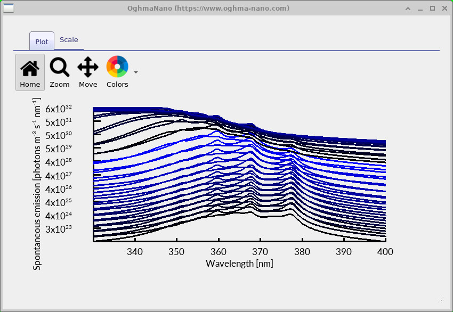Click the 350 x-axis tick label
The image size is (453, 312).
tap(176, 252)
